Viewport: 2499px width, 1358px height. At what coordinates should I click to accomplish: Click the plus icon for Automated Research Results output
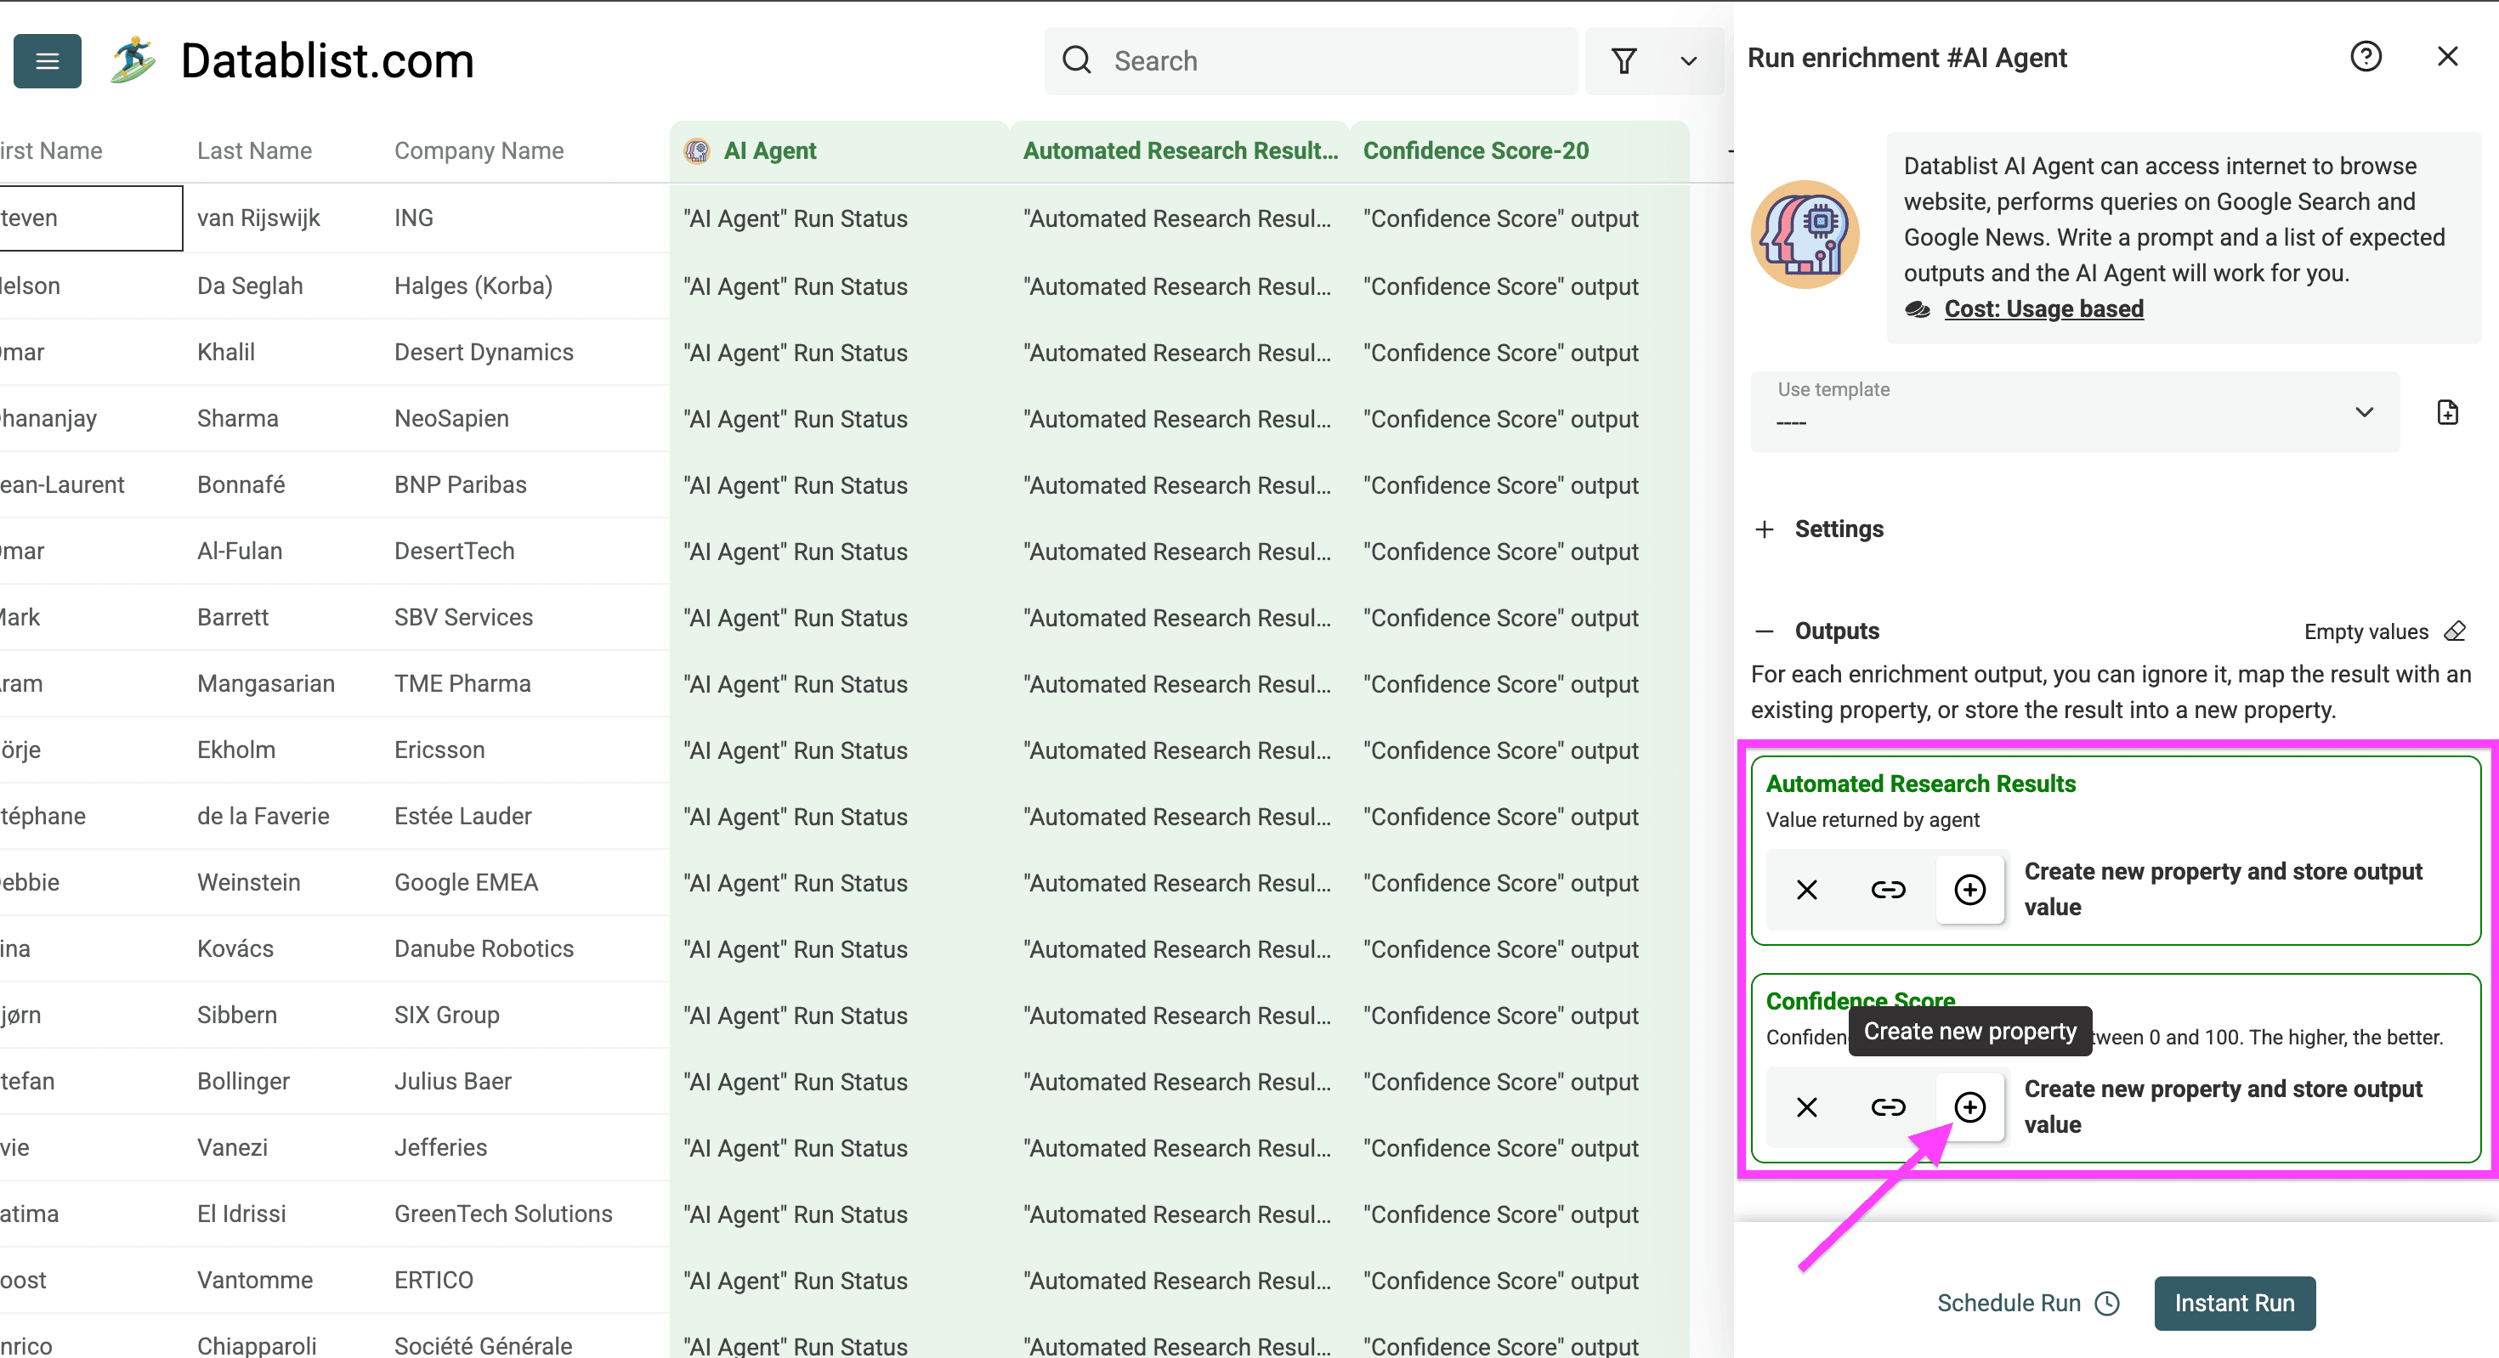pyautogui.click(x=1969, y=889)
